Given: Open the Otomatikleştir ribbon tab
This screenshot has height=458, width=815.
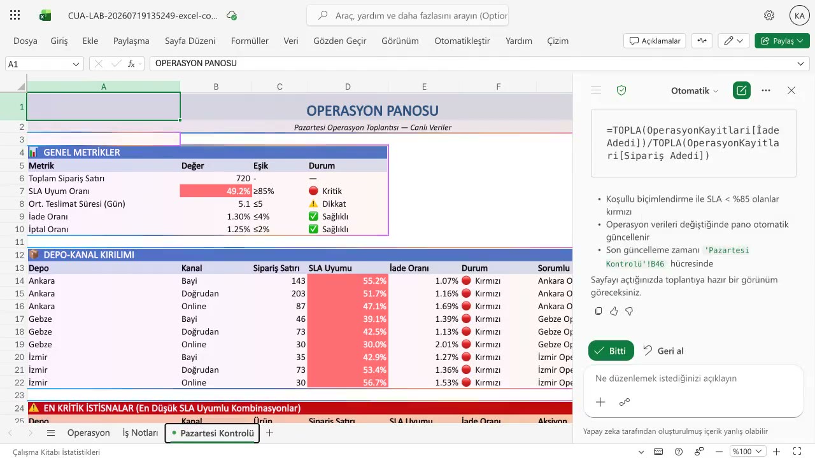Looking at the screenshot, I should coord(462,41).
